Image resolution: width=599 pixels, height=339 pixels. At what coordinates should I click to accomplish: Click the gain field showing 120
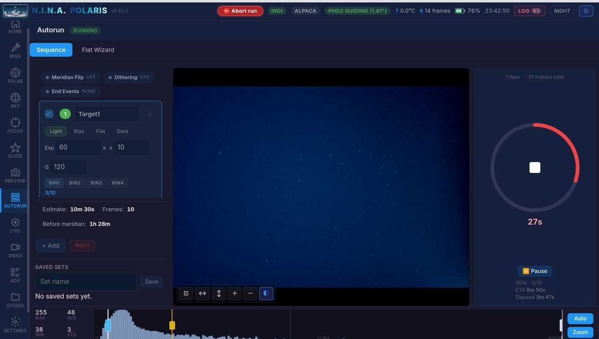(x=68, y=167)
